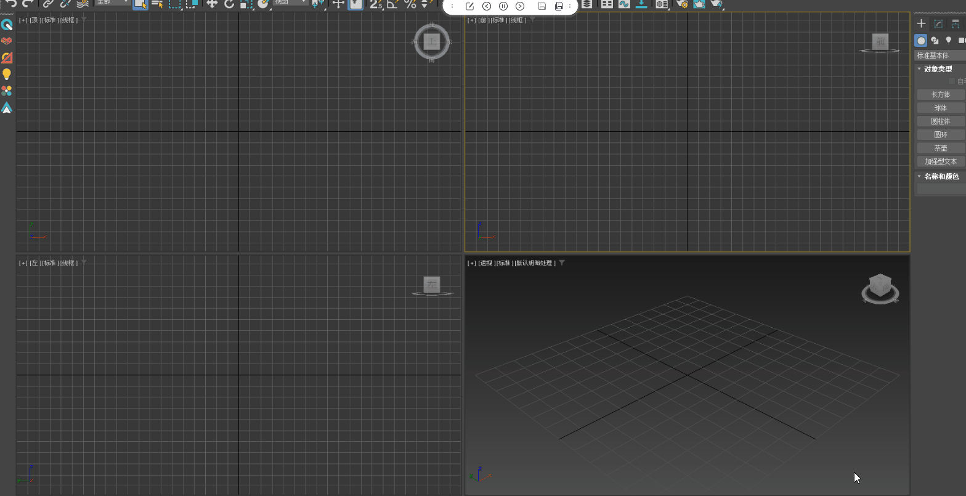Click the Select and Manipulate cross icon
This screenshot has height=496, width=966.
(x=338, y=4)
